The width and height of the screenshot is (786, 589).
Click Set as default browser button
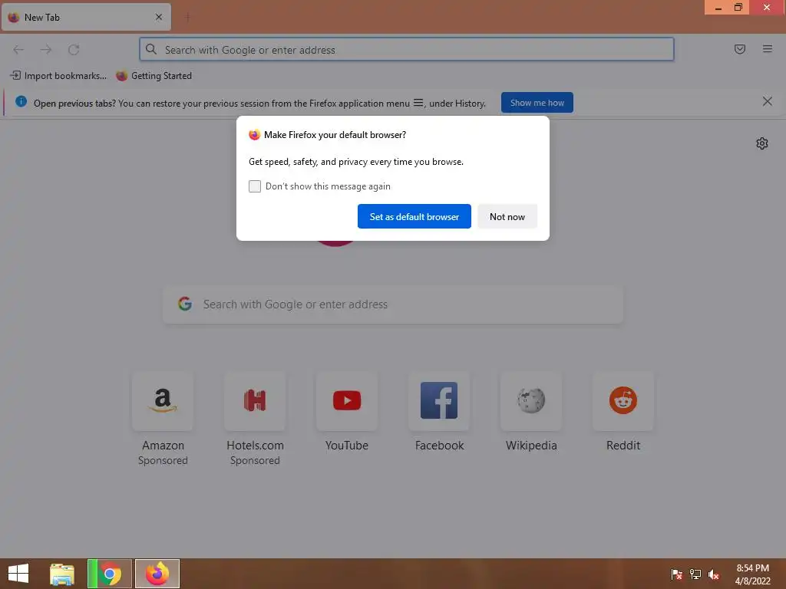(x=414, y=216)
